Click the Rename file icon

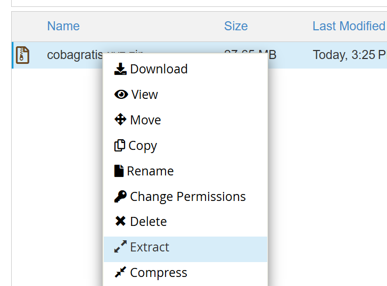(119, 171)
